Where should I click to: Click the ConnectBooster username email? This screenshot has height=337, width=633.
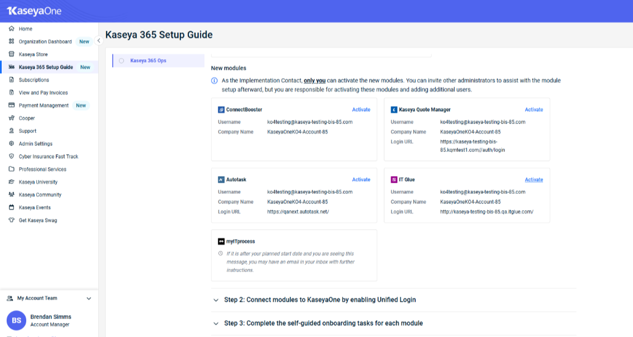point(310,122)
